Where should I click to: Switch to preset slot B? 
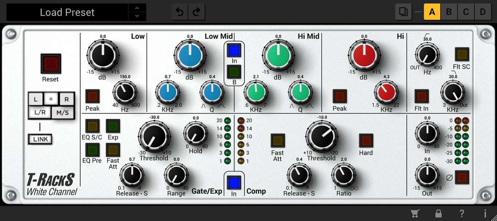[449, 12]
